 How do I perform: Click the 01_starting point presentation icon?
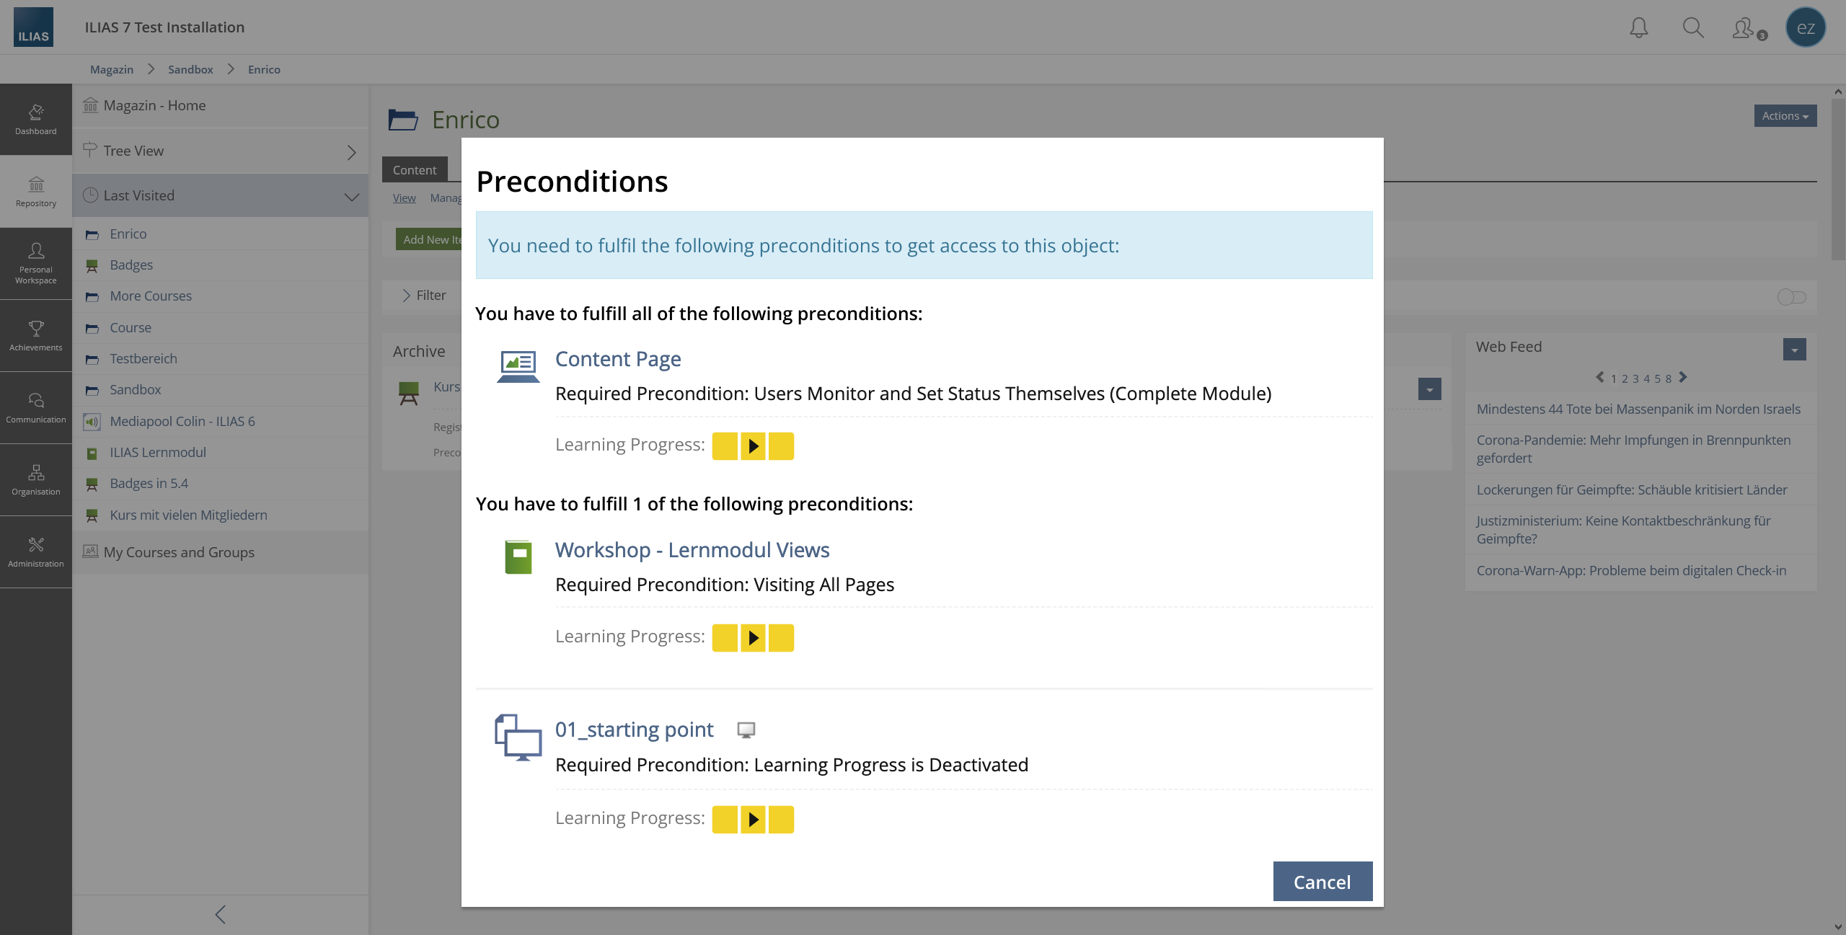tap(746, 730)
